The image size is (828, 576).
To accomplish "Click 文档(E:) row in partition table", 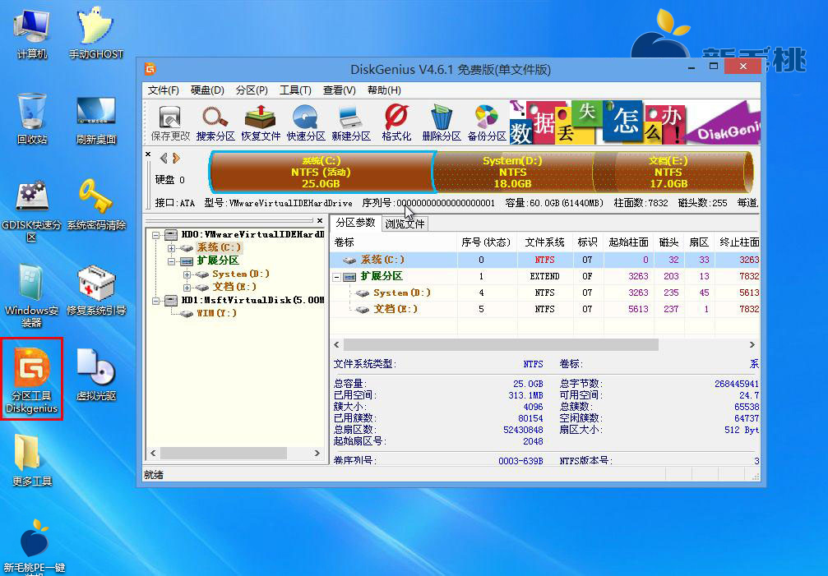I will click(545, 309).
